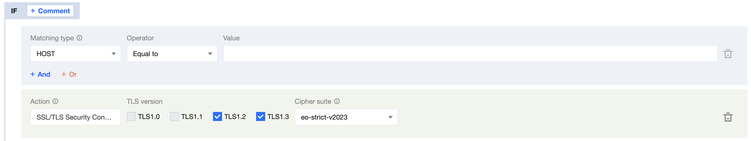Click the Value input field
751x141 pixels.
[x=470, y=54]
